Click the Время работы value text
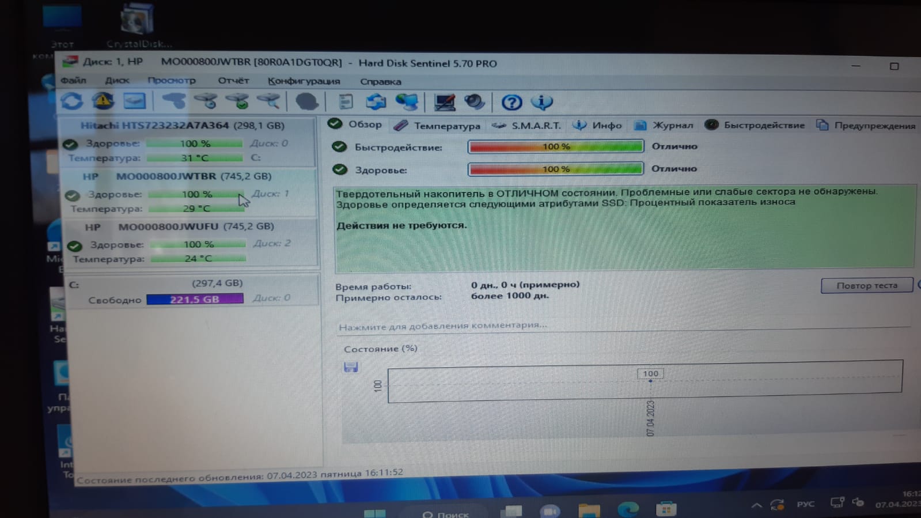Screen dimensions: 921x518 525,285
